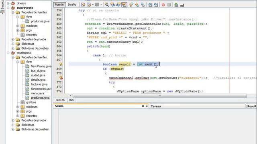Viewport: 257px width, 144px height.
Task: Click the error hint icon on line 371
Action: click(x=61, y=78)
